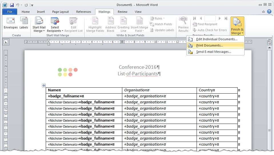Go to last record arrow

point(226,18)
